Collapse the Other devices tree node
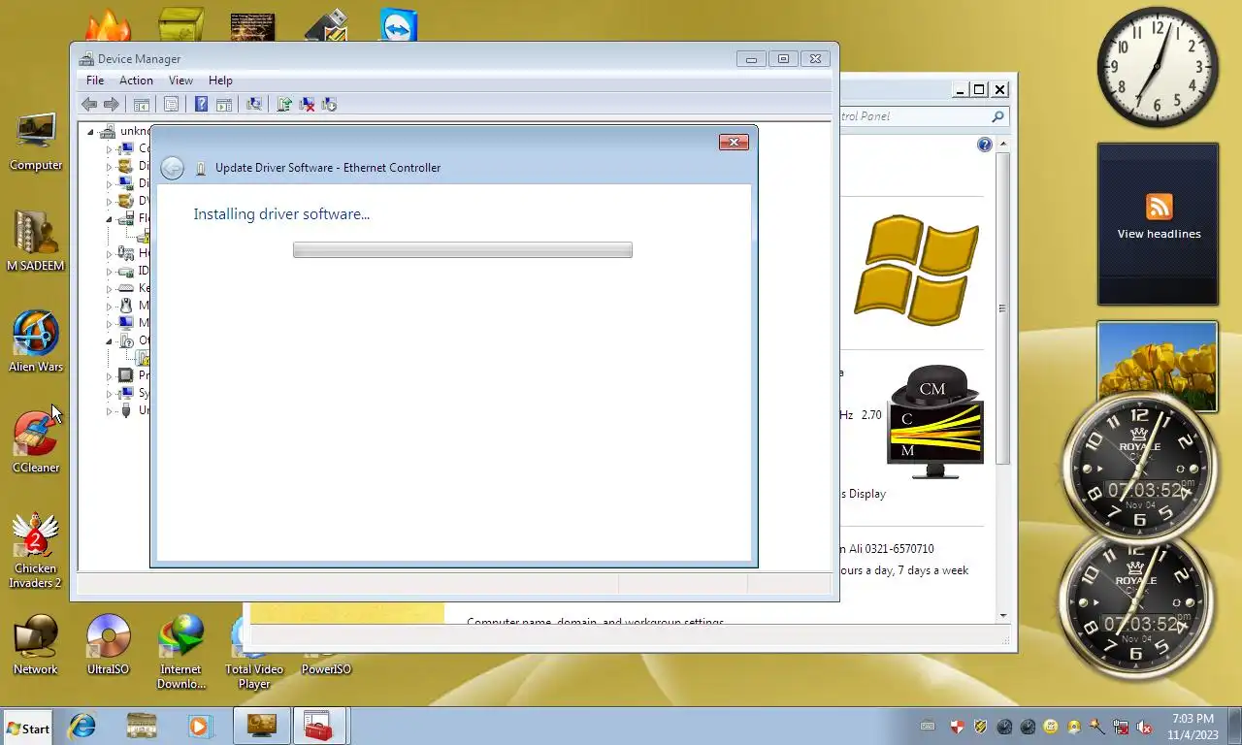The width and height of the screenshot is (1242, 745). pos(109,340)
